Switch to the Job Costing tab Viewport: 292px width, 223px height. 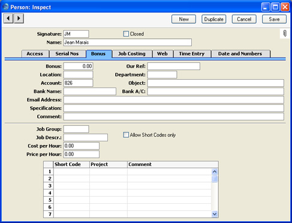(132, 54)
